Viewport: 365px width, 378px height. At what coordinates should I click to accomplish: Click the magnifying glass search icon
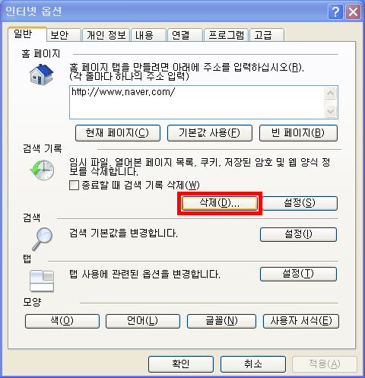(43, 239)
